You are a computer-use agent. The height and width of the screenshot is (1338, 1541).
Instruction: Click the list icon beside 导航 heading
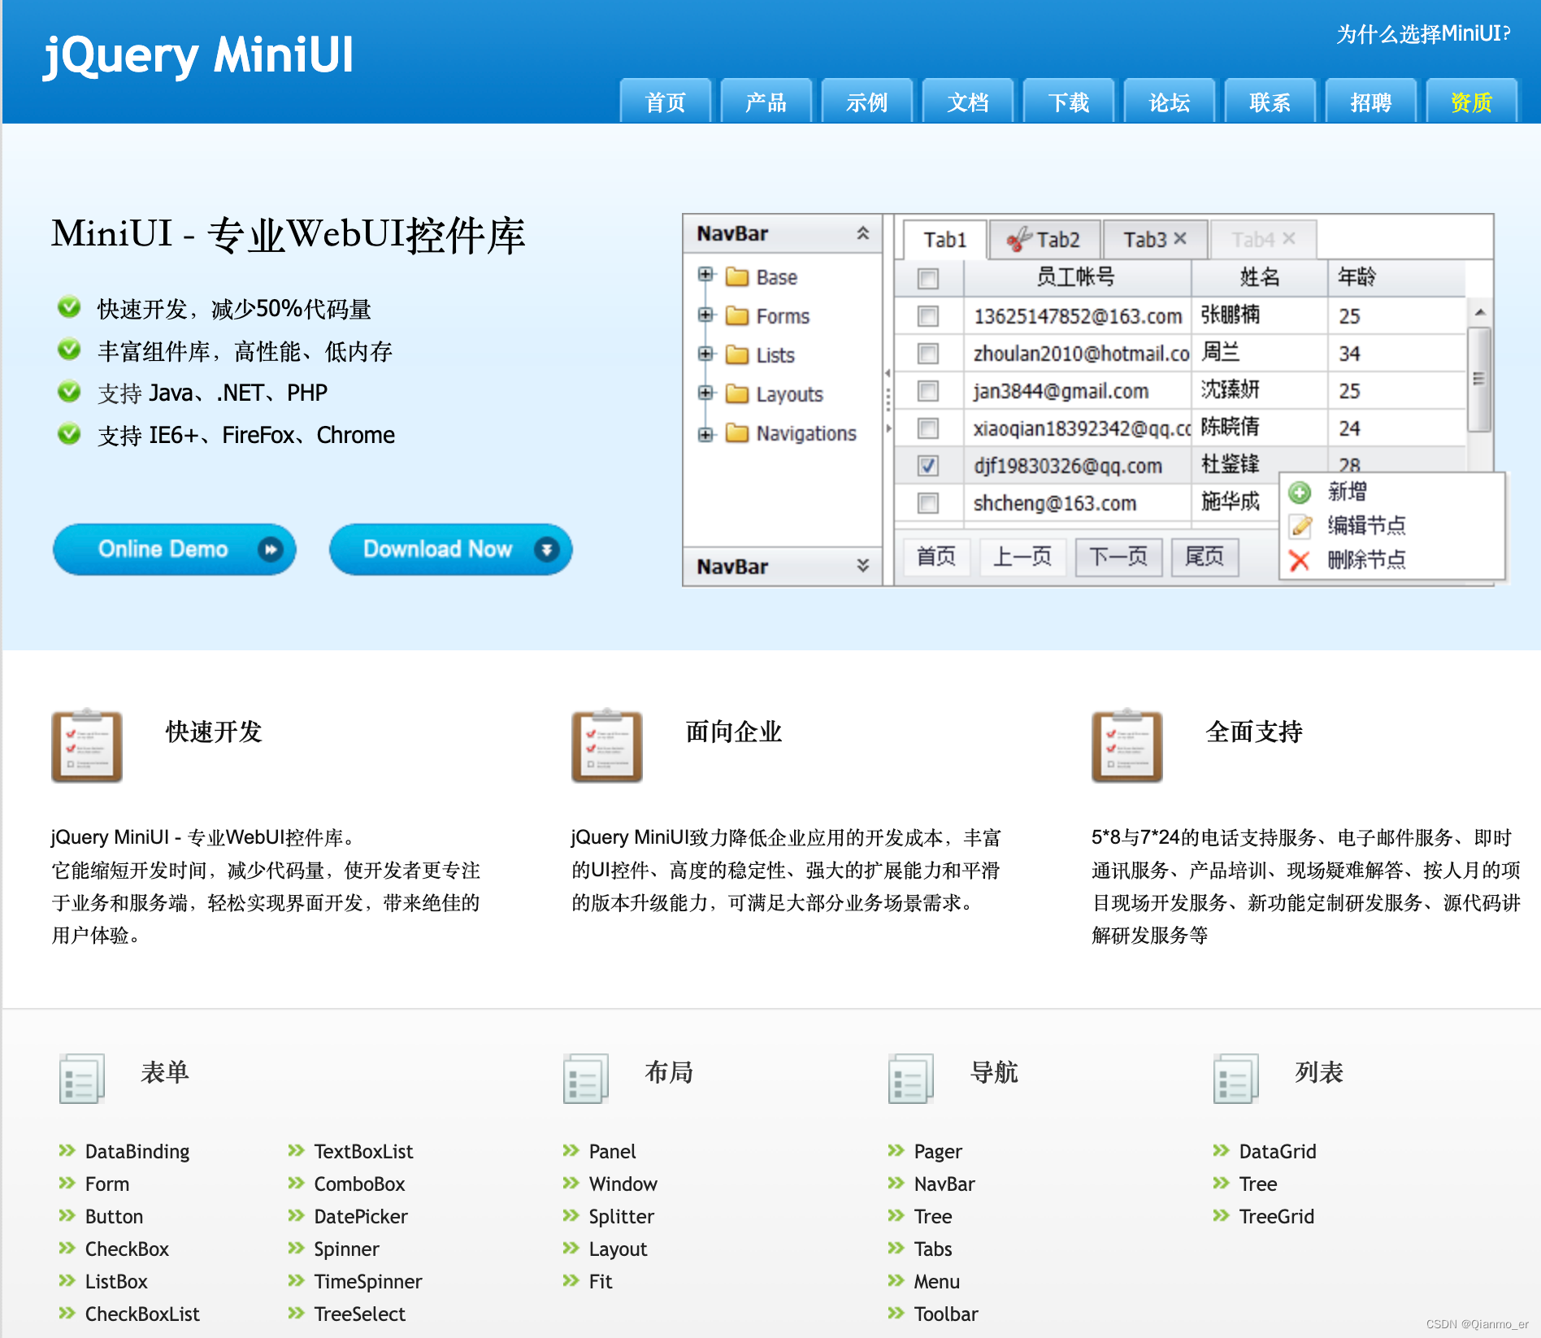point(911,1079)
